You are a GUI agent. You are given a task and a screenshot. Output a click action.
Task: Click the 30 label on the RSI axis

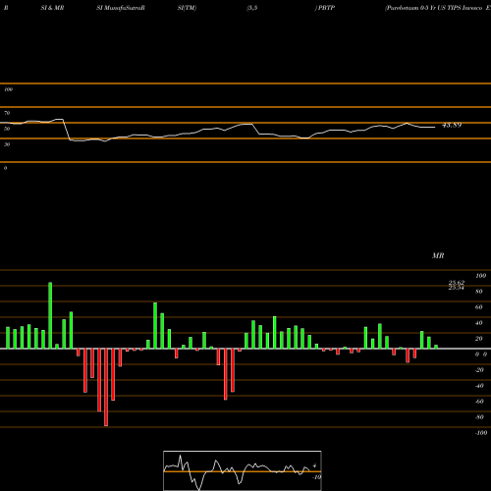[x=7, y=144]
